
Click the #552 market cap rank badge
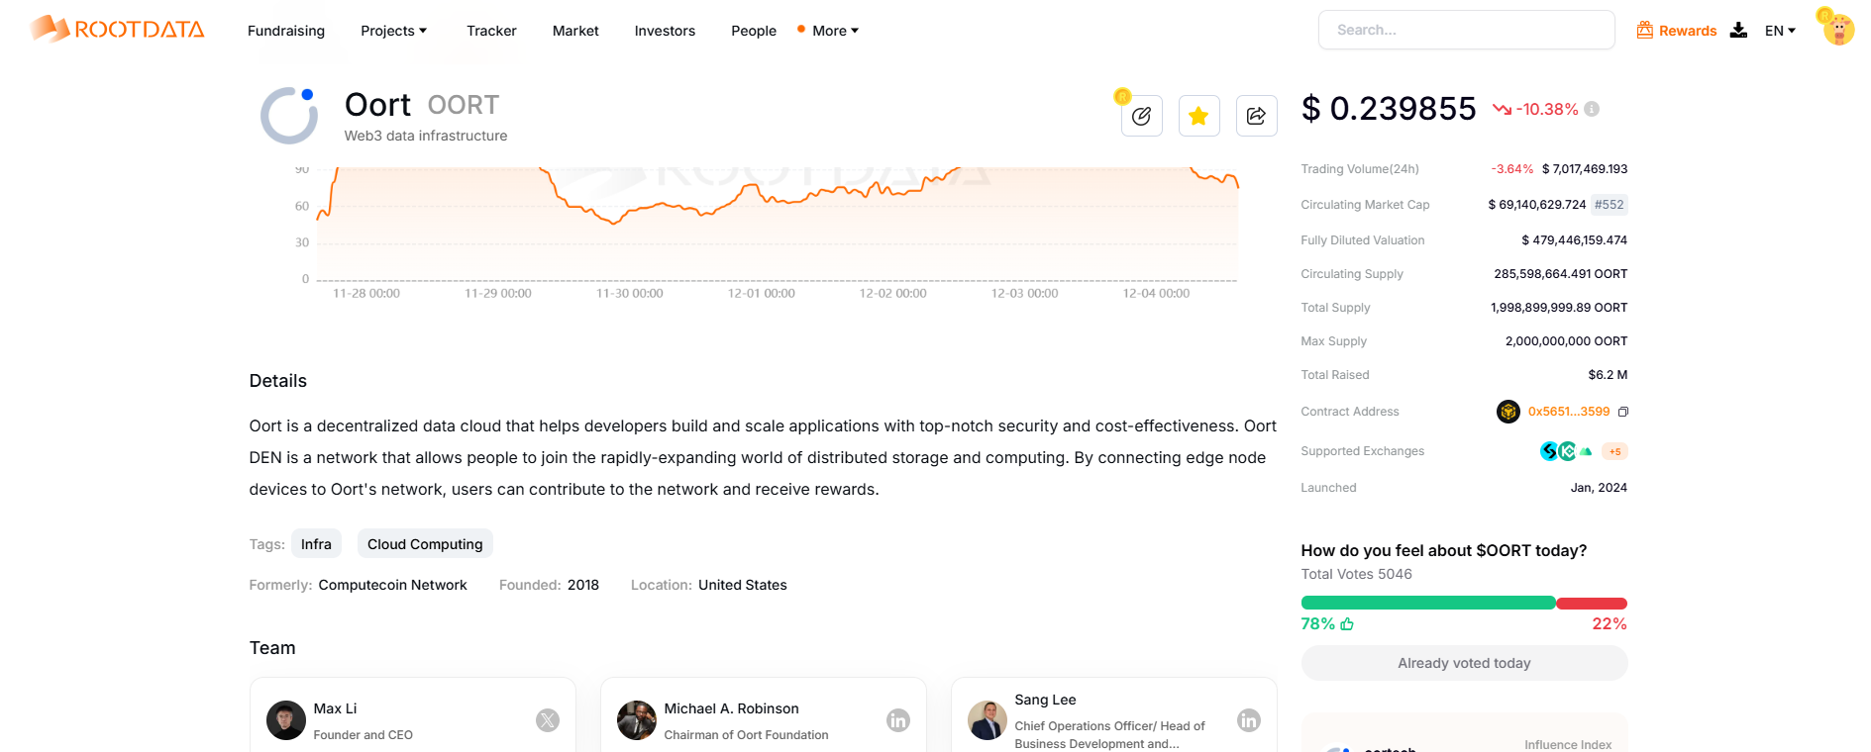[x=1610, y=205]
